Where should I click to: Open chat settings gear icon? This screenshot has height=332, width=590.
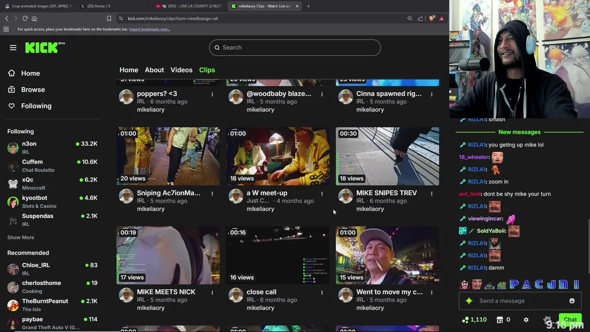(526, 320)
